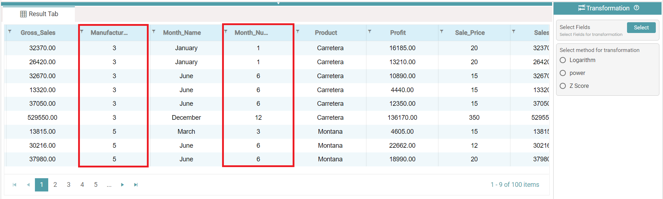Click the Transformation help question icon
663x199 pixels.
636,8
